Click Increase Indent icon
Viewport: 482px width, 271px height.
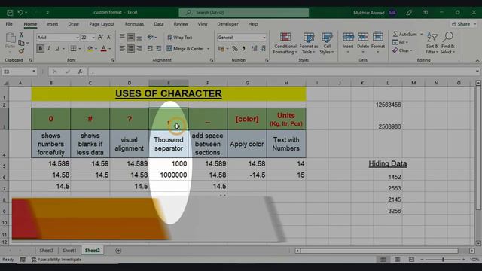point(159,48)
